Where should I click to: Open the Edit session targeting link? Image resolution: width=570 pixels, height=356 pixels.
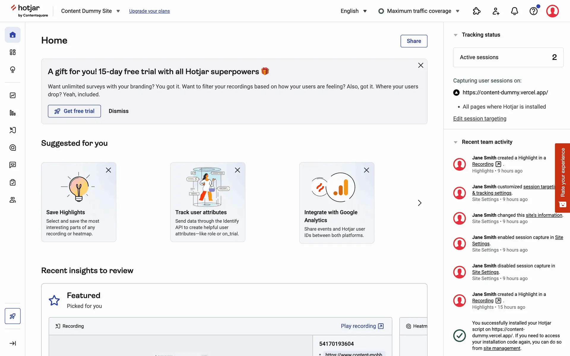tap(479, 119)
